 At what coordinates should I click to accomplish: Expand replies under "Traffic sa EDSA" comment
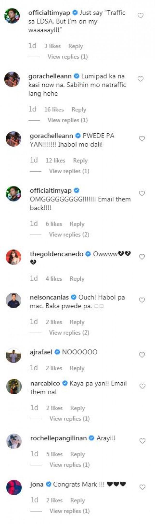click(x=67, y=57)
